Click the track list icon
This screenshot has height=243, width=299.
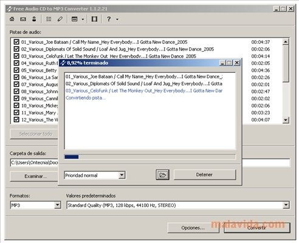49,19
